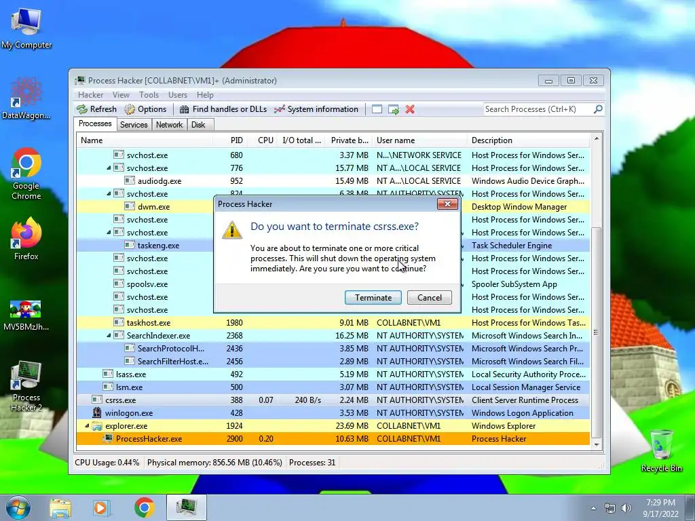The image size is (695, 521).
Task: Click the find window toolbar icon
Action: pos(377,109)
